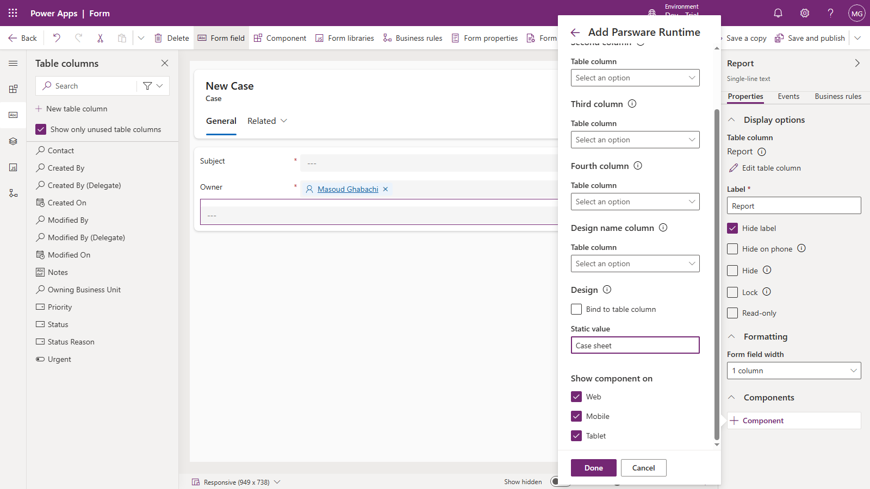Click the Undo arrow in toolbar
The width and height of the screenshot is (870, 489).
(57, 38)
